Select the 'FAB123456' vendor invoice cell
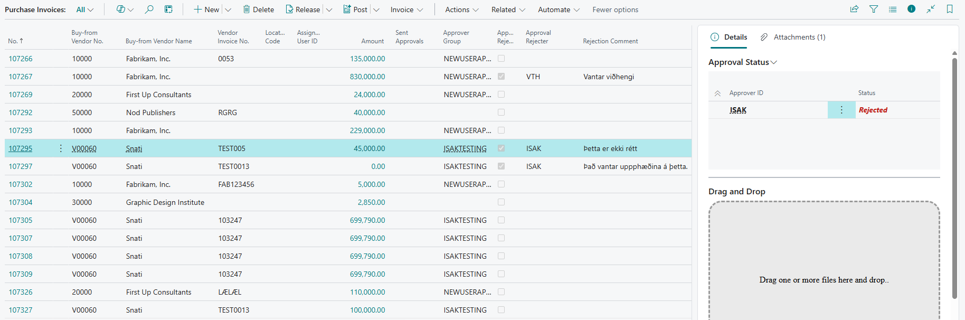This screenshot has height=320, width=965. [x=236, y=184]
